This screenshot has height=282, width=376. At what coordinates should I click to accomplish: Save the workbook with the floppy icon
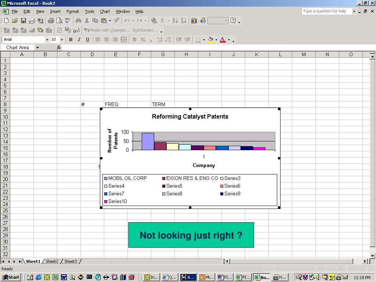point(23,21)
